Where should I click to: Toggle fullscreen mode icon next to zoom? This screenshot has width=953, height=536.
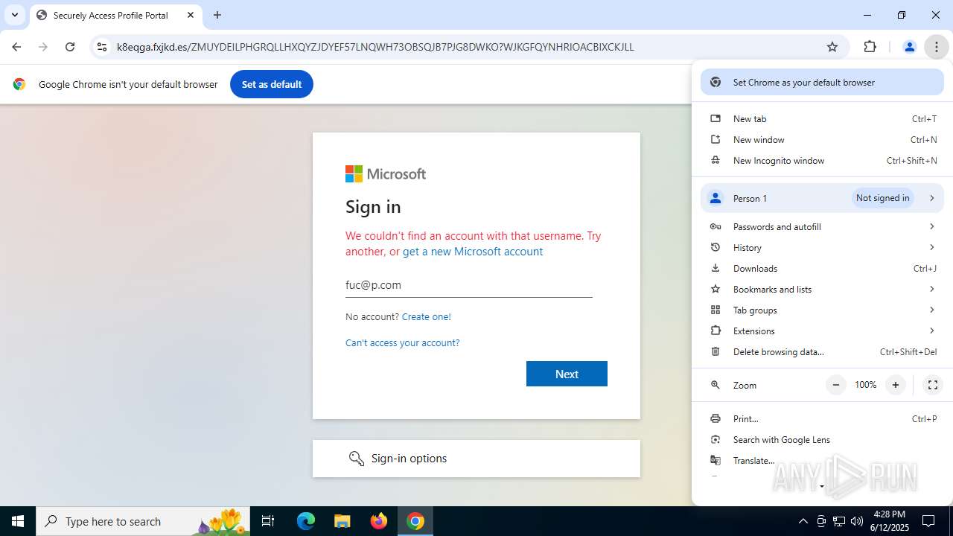[x=932, y=385]
